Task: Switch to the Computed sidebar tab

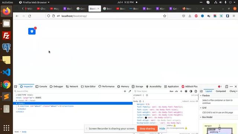Action: [221, 91]
